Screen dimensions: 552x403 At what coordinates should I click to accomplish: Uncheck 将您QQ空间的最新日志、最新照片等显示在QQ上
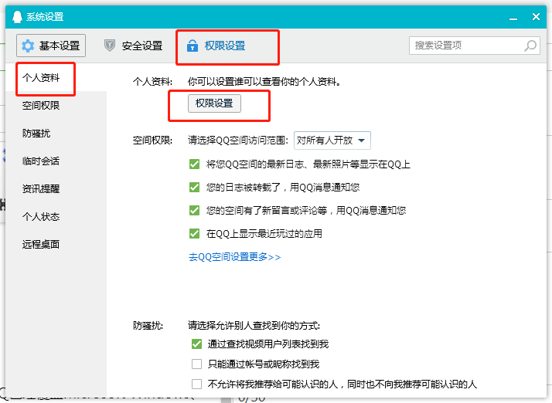pos(194,164)
